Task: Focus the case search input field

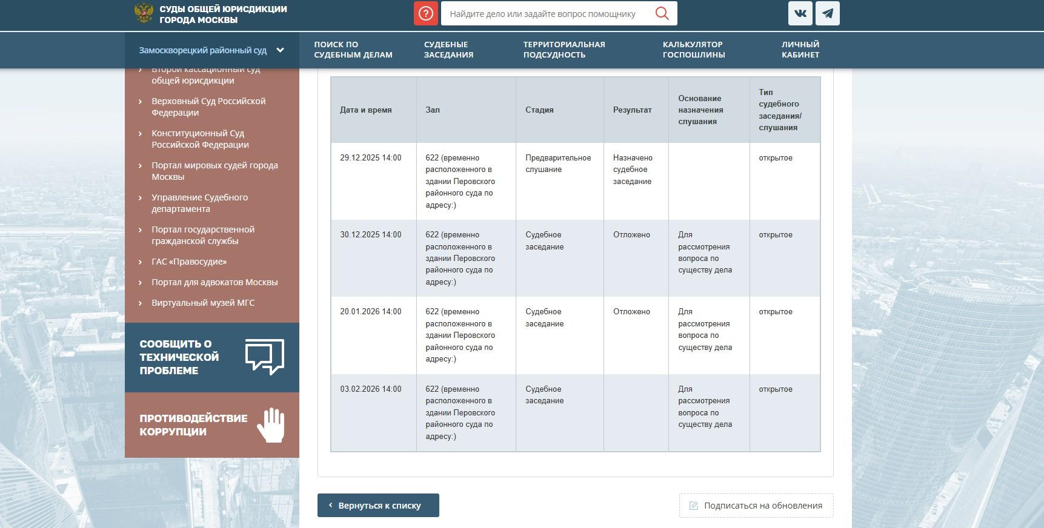Action: click(545, 13)
